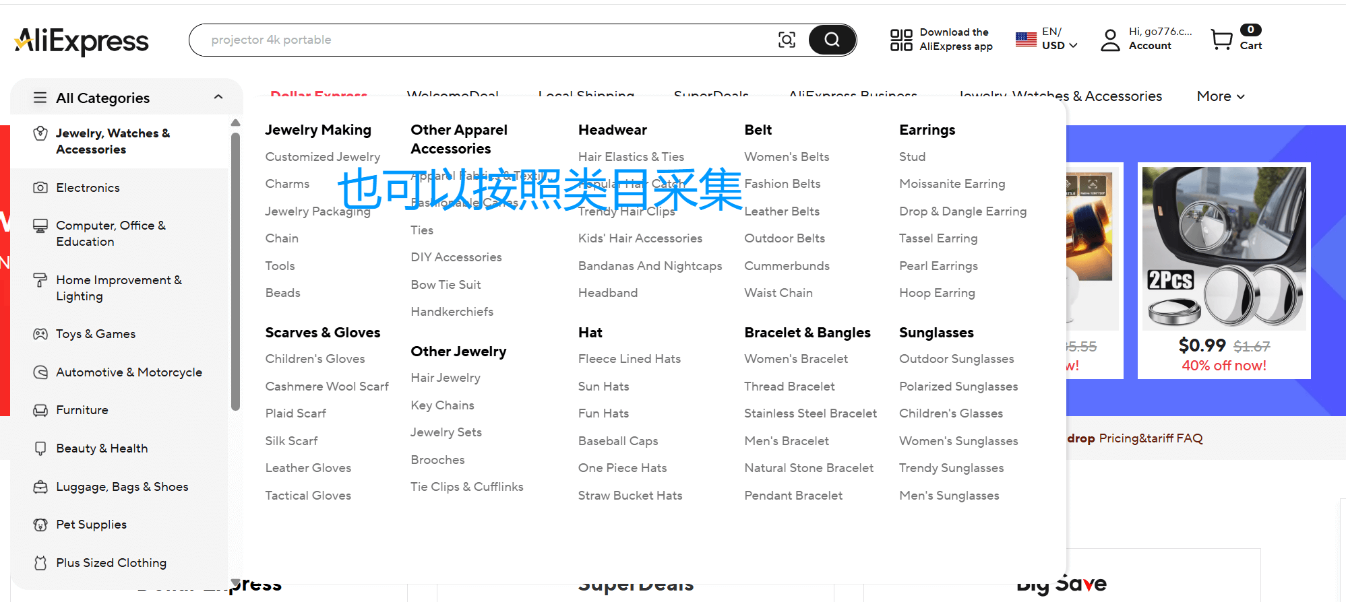Screen dimensions: 1346x602
Task: Click the Electronics camera icon
Action: click(x=40, y=188)
